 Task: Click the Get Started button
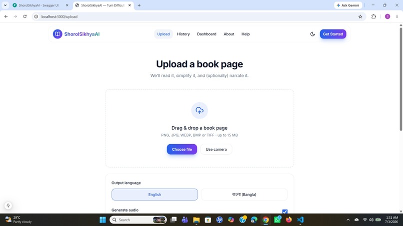pyautogui.click(x=333, y=34)
